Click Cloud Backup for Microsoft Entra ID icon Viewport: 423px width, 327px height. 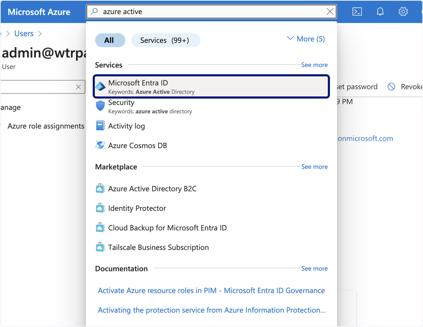tap(100, 228)
